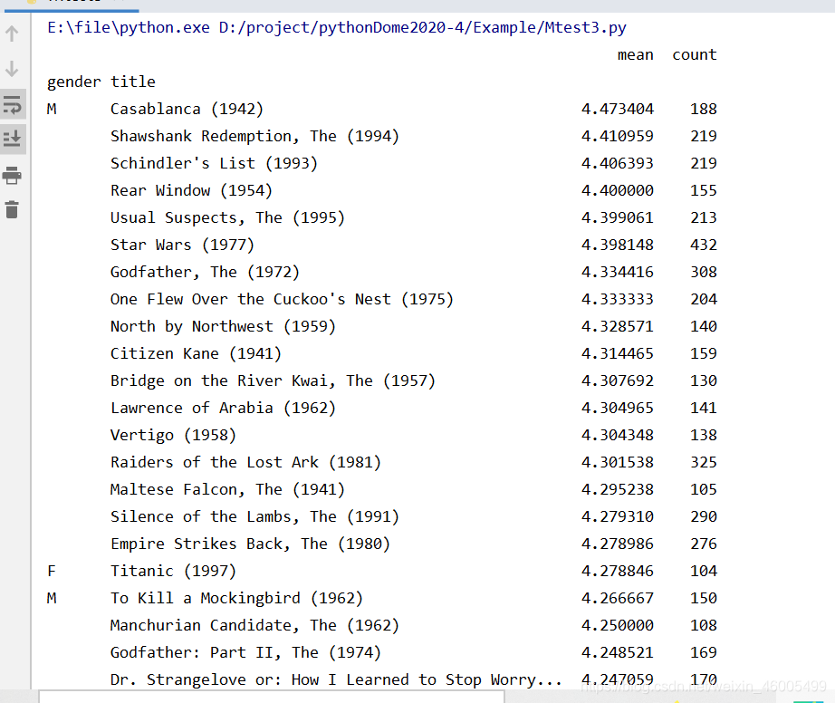Viewport: 835px width, 703px height.
Task: Select 'Usual Suspects, The (1995)' text
Action: tap(228, 217)
